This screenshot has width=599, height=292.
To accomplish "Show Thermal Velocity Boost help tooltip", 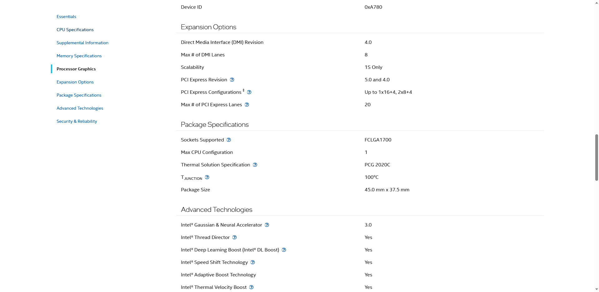I will [251, 287].
